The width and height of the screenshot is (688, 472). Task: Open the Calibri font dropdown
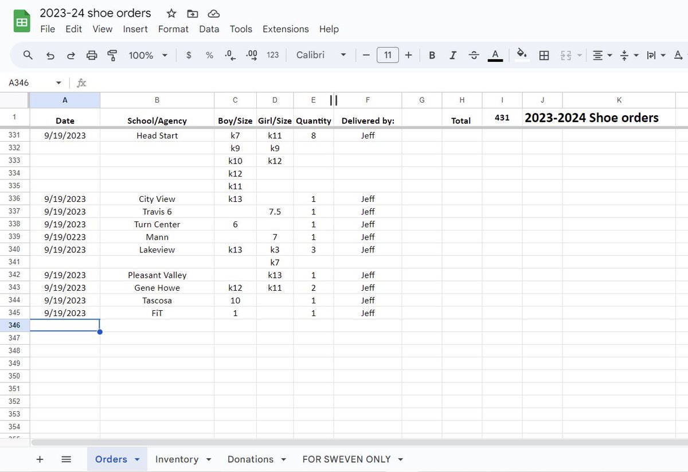321,55
